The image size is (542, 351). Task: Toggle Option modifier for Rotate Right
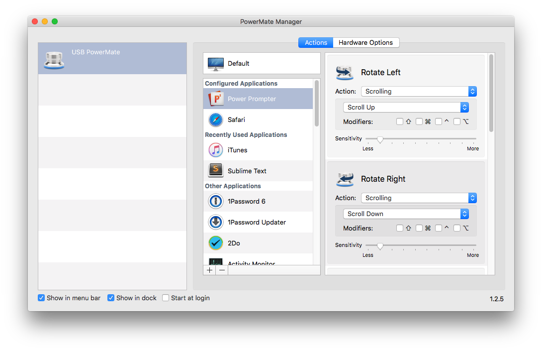[x=457, y=228]
